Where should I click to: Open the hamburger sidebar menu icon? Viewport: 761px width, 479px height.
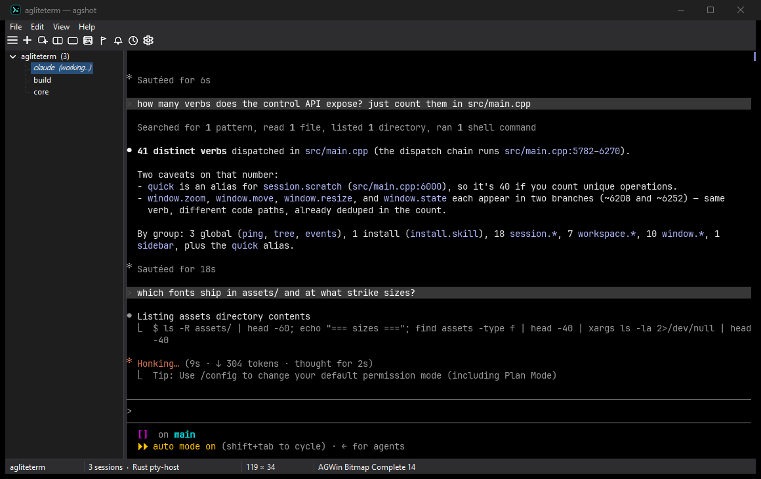click(12, 40)
